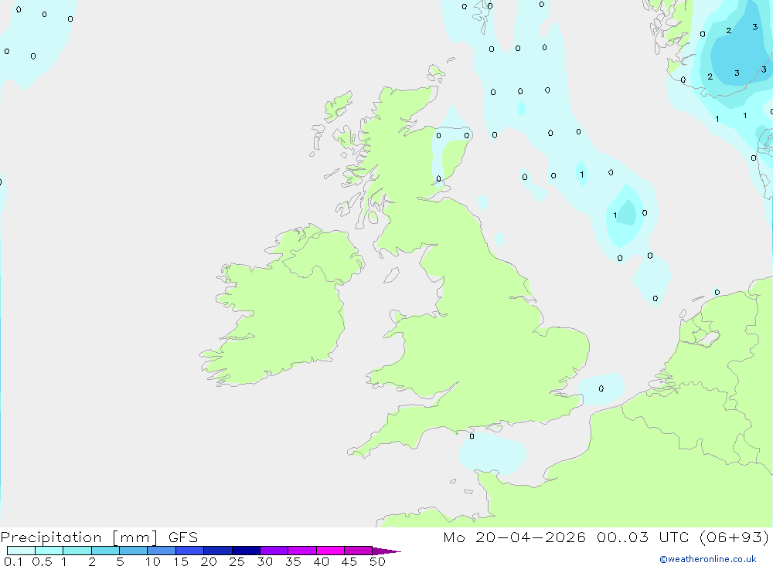
Task: Click the '35' legend scale label
Action: [293, 561]
